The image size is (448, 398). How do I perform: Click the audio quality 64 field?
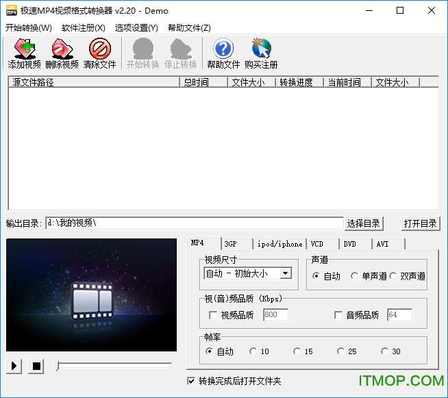(400, 315)
